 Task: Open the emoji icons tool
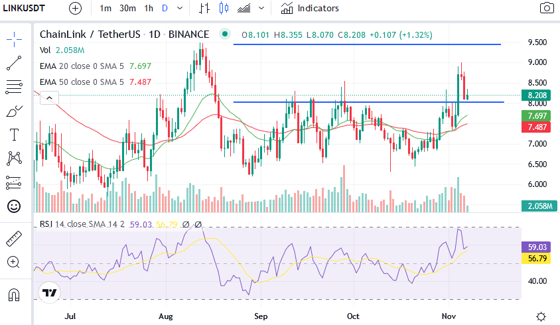pos(14,206)
